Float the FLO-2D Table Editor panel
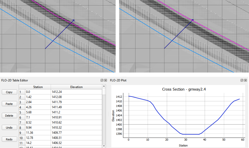 102,80
